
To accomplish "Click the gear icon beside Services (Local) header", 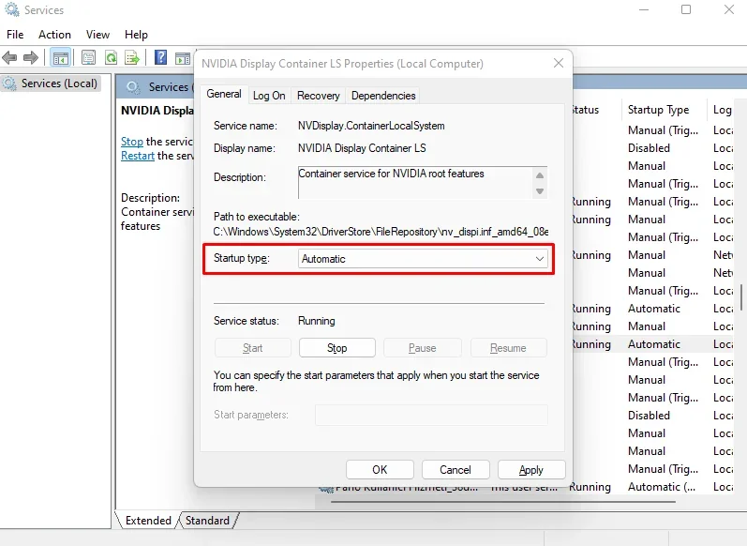I will click(x=133, y=87).
